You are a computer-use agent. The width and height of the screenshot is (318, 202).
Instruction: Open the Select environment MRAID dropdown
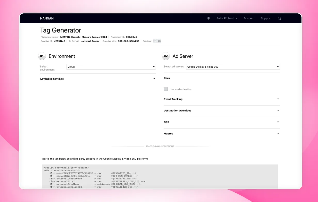tap(111, 67)
